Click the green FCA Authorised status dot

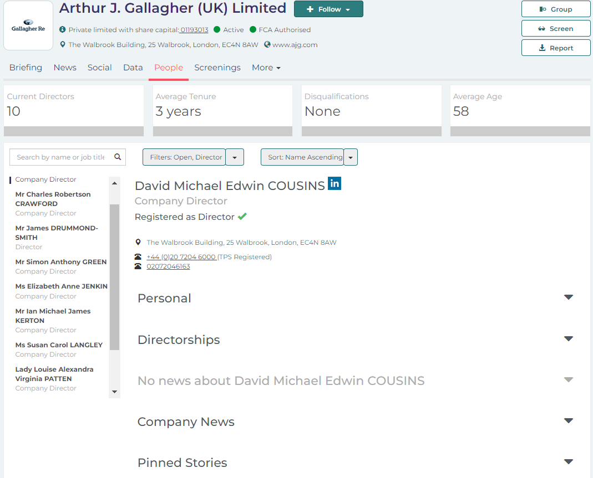coord(253,29)
